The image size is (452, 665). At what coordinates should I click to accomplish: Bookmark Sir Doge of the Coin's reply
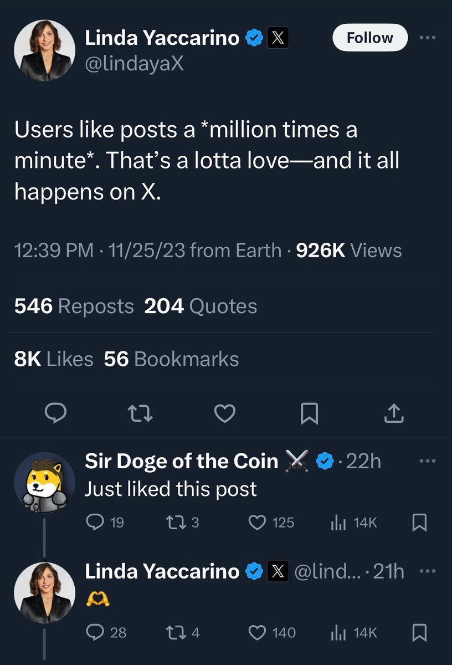[419, 522]
